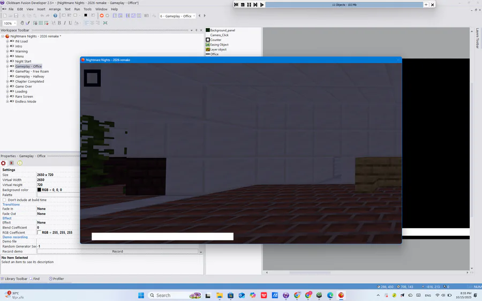Select the GamePlay - Free Roam frame
Image resolution: width=482 pixels, height=301 pixels.
[x=32, y=71]
